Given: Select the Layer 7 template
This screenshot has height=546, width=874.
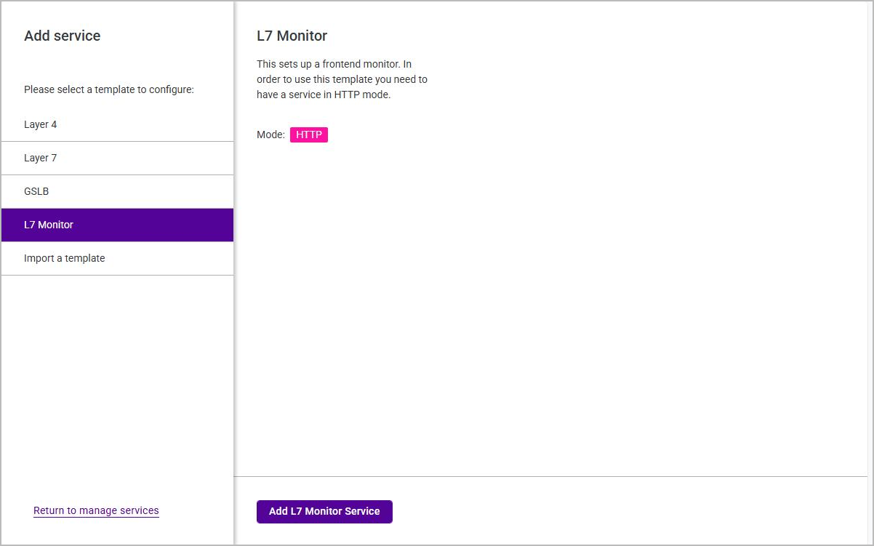Looking at the screenshot, I should 117,158.
